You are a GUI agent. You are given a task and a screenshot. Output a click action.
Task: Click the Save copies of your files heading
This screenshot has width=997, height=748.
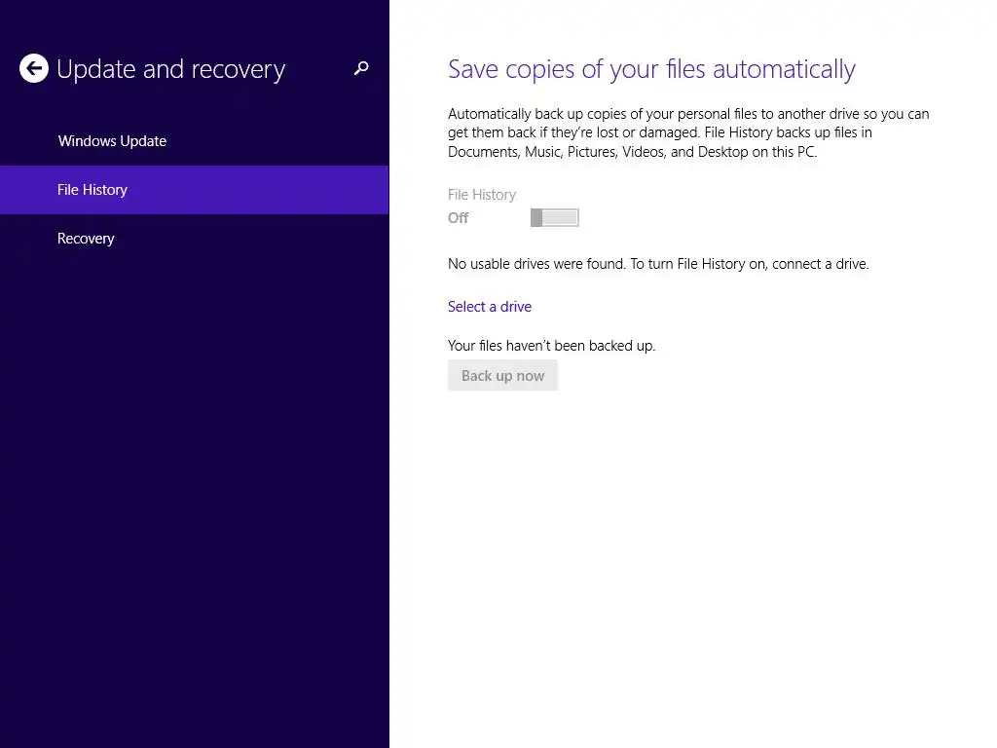click(651, 69)
